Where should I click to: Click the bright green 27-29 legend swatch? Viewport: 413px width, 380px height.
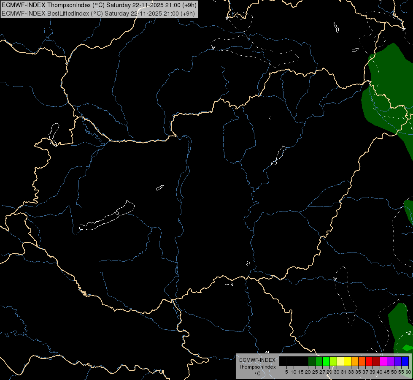[x=326, y=361]
